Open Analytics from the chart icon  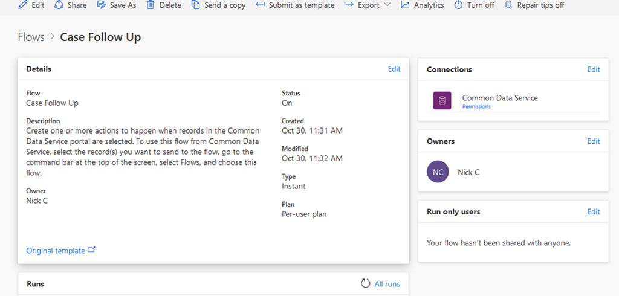[405, 5]
